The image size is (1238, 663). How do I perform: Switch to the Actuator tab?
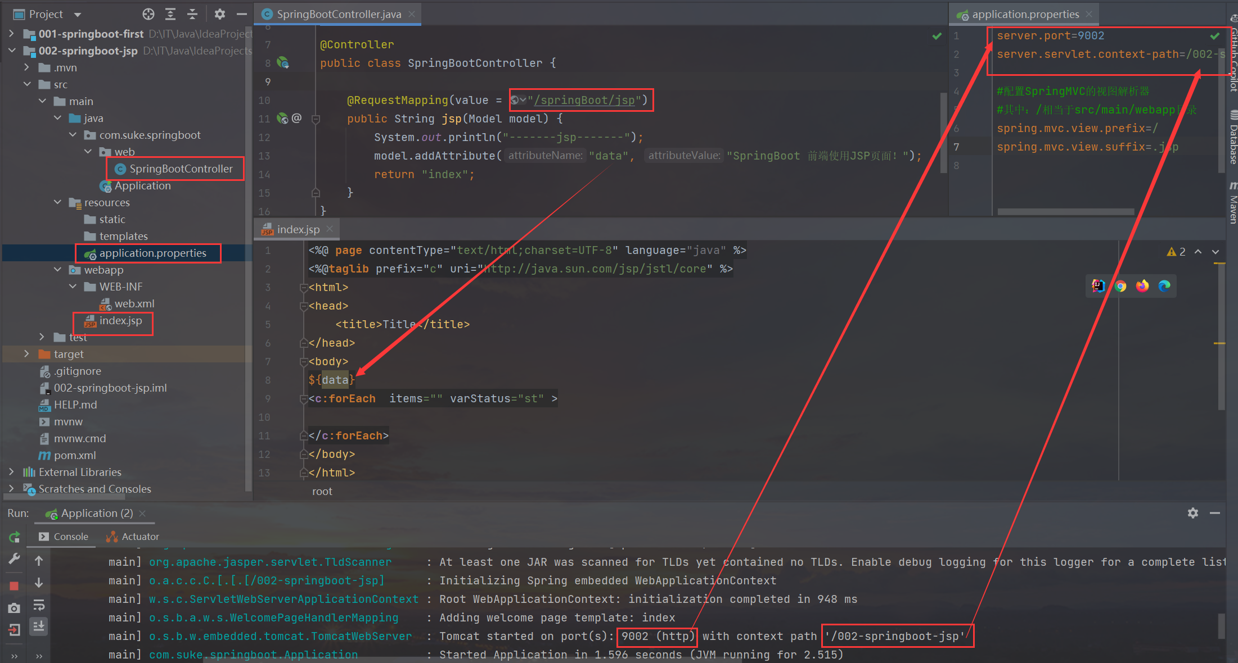133,537
